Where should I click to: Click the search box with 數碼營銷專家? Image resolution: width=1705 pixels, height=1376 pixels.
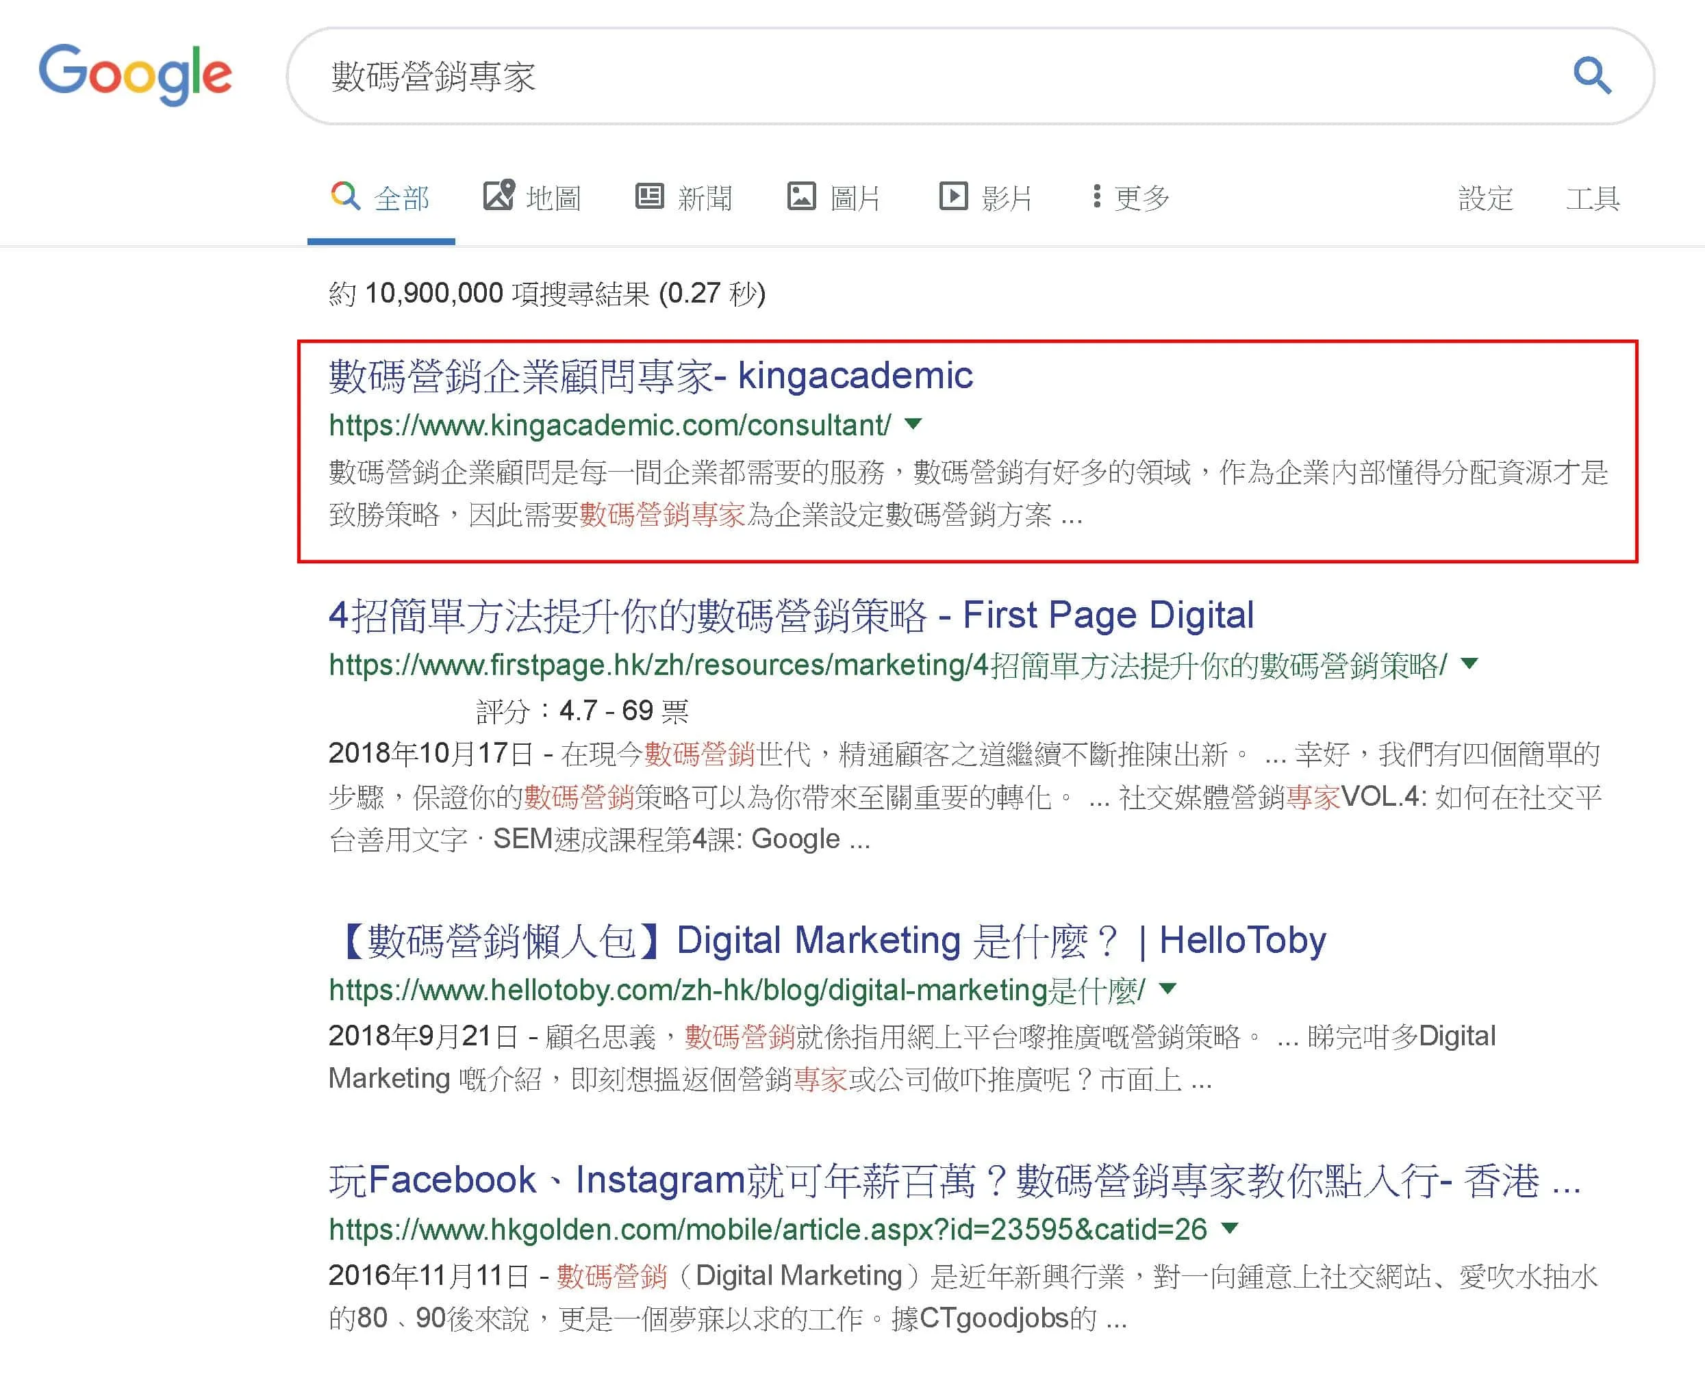pos(970,76)
